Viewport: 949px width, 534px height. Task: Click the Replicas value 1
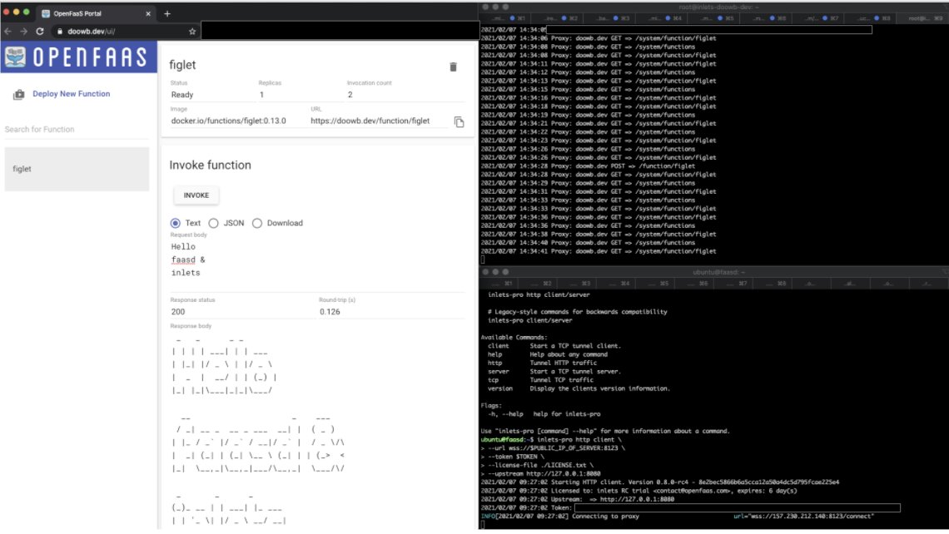(261, 95)
